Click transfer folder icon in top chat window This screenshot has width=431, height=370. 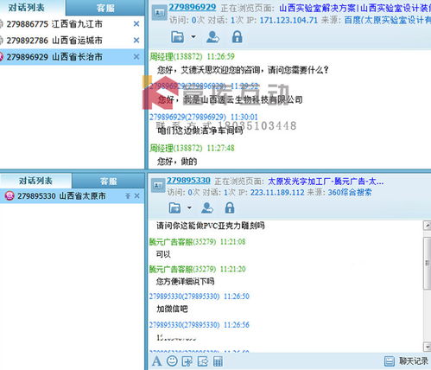(x=177, y=37)
